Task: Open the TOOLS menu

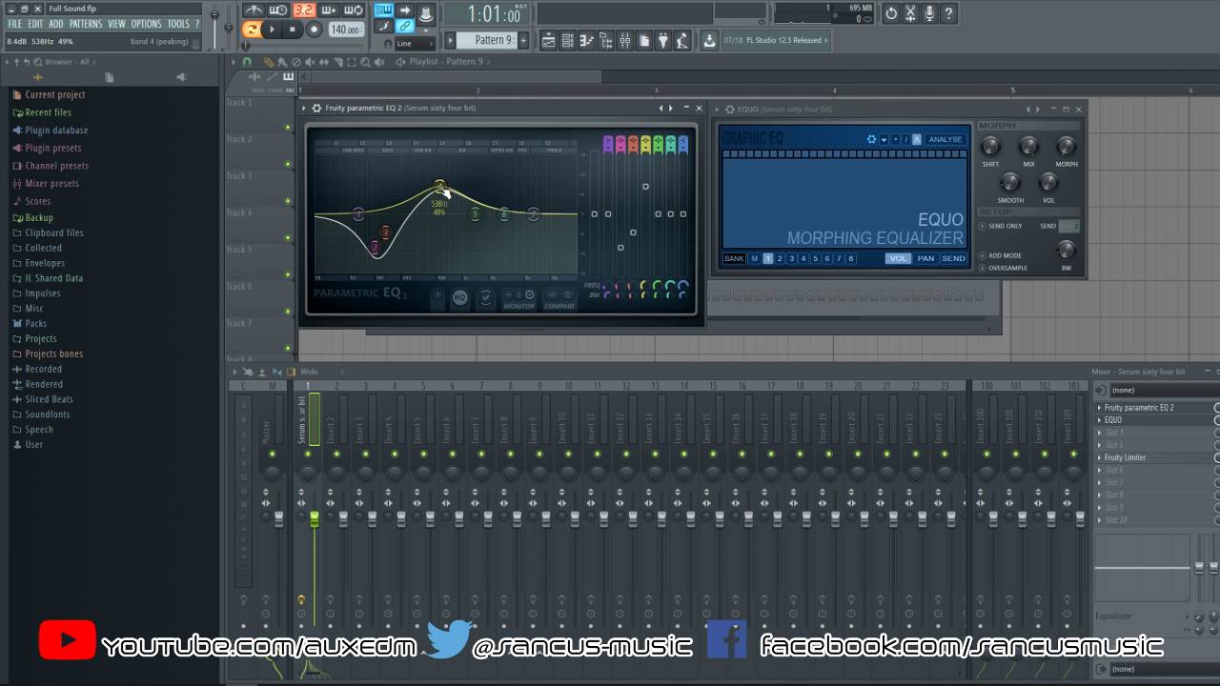Action: tap(178, 24)
